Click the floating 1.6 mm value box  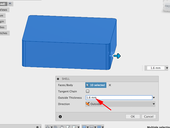tap(156, 68)
